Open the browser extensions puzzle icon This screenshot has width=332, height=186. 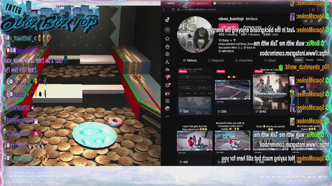coord(313,10)
